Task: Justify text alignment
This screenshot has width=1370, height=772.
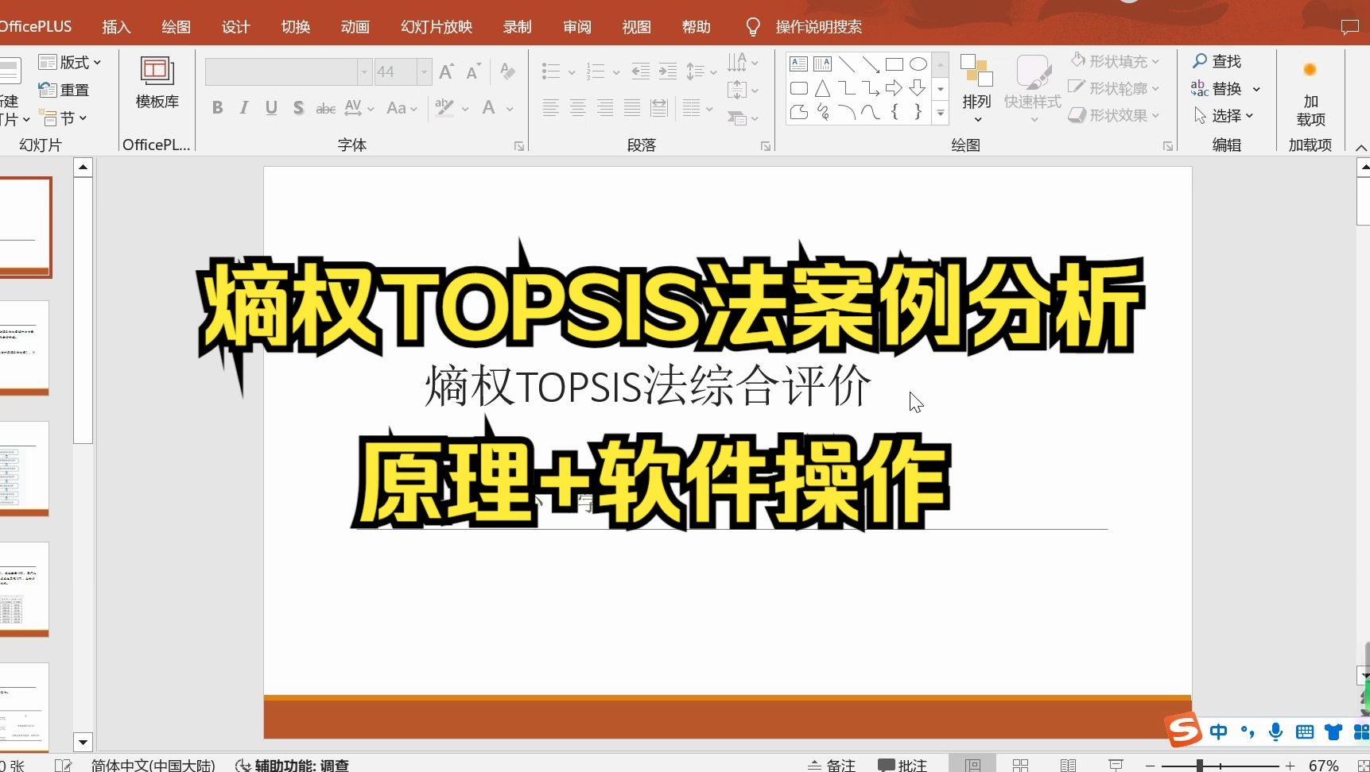Action: [x=632, y=108]
